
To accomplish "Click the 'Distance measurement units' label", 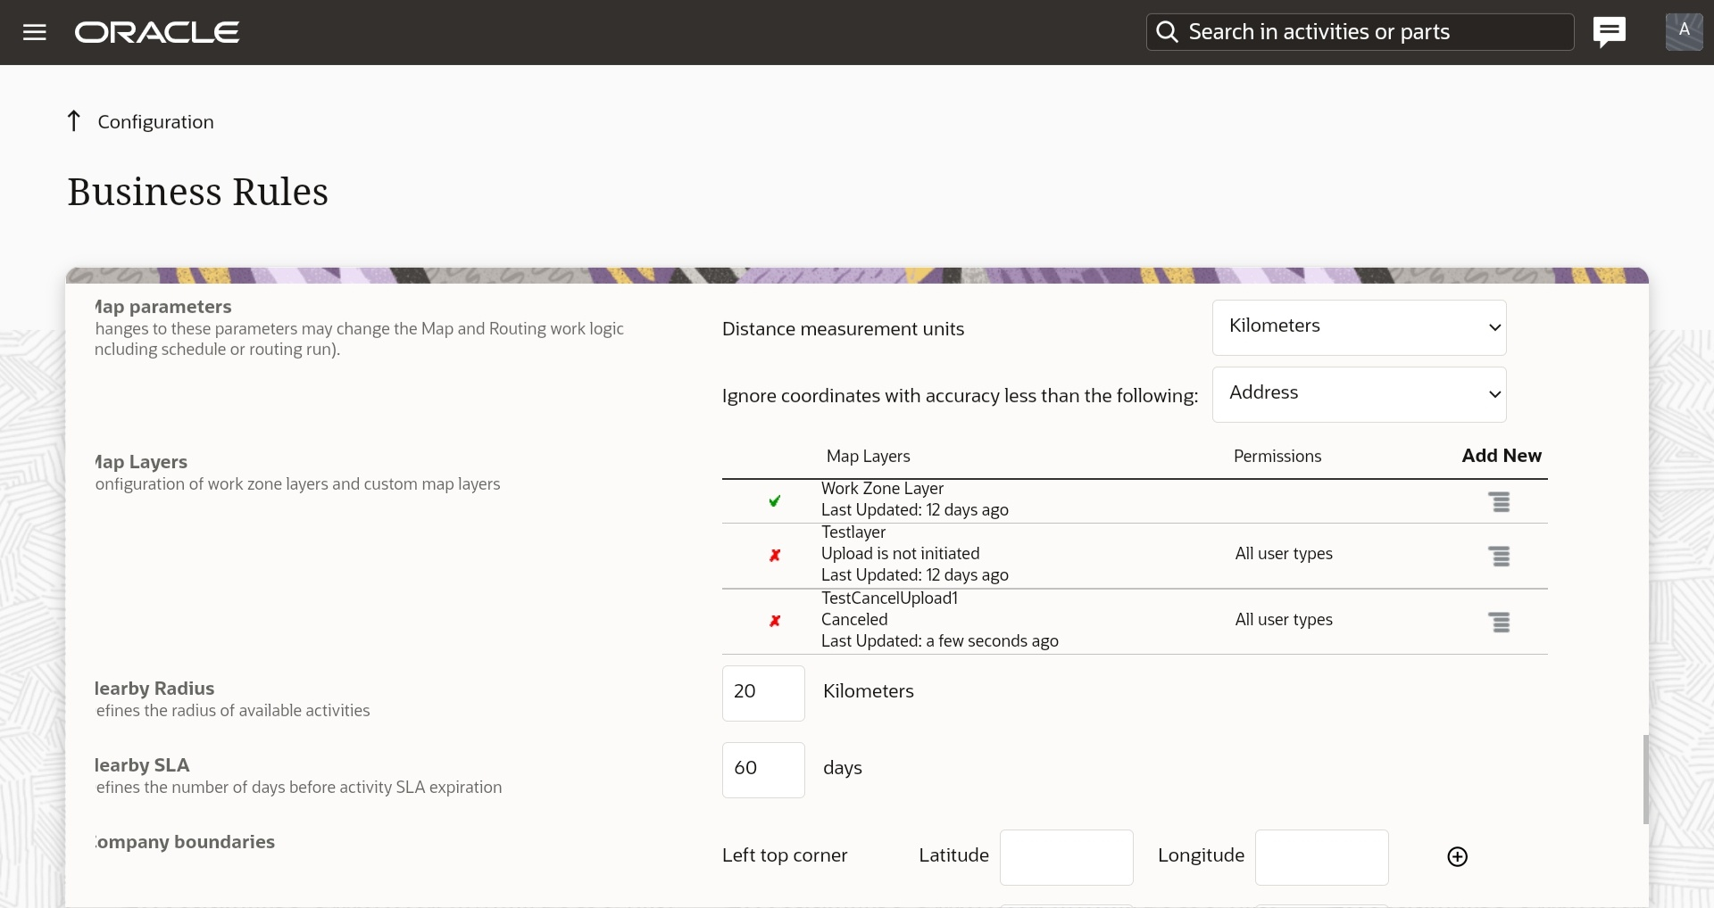I will pyautogui.click(x=843, y=329).
